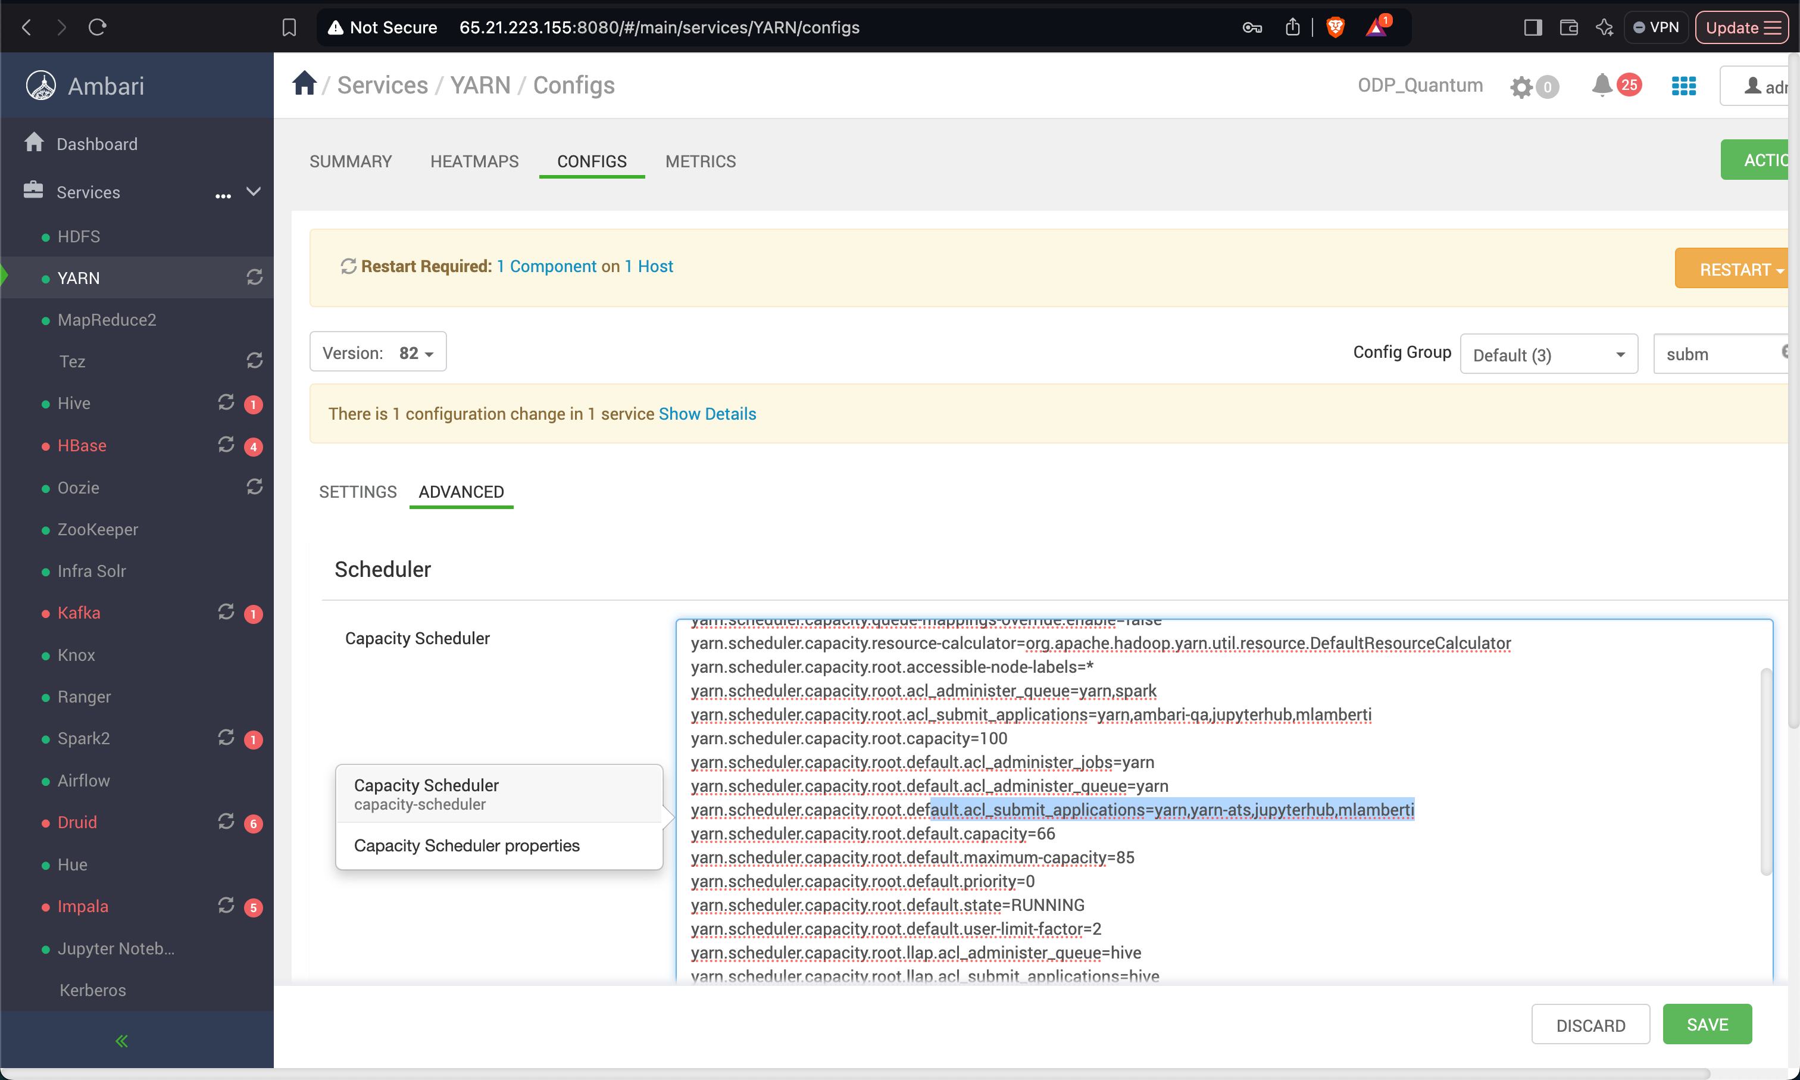Click Oozie restart-required refresh icon
1800x1080 pixels.
coord(255,486)
